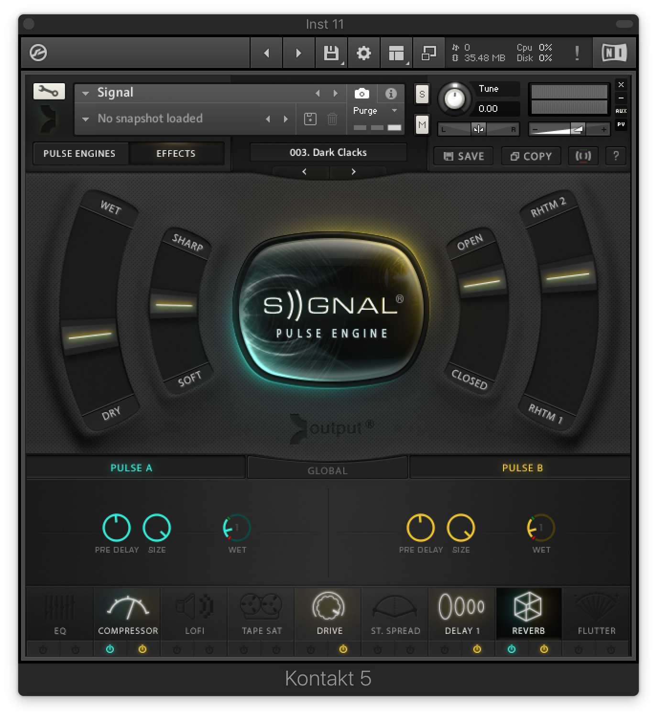This screenshot has height=718, width=657.
Task: Toggle Delay 1 power for Pulse B
Action: 477,649
